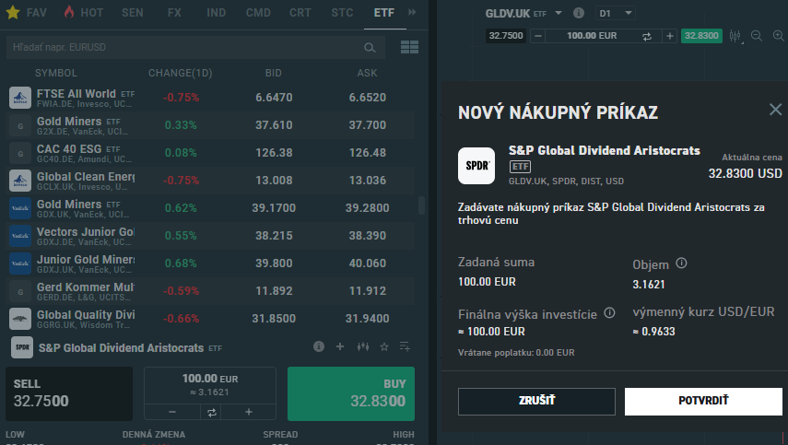Click the symbol search field Hľadať

tap(184, 47)
